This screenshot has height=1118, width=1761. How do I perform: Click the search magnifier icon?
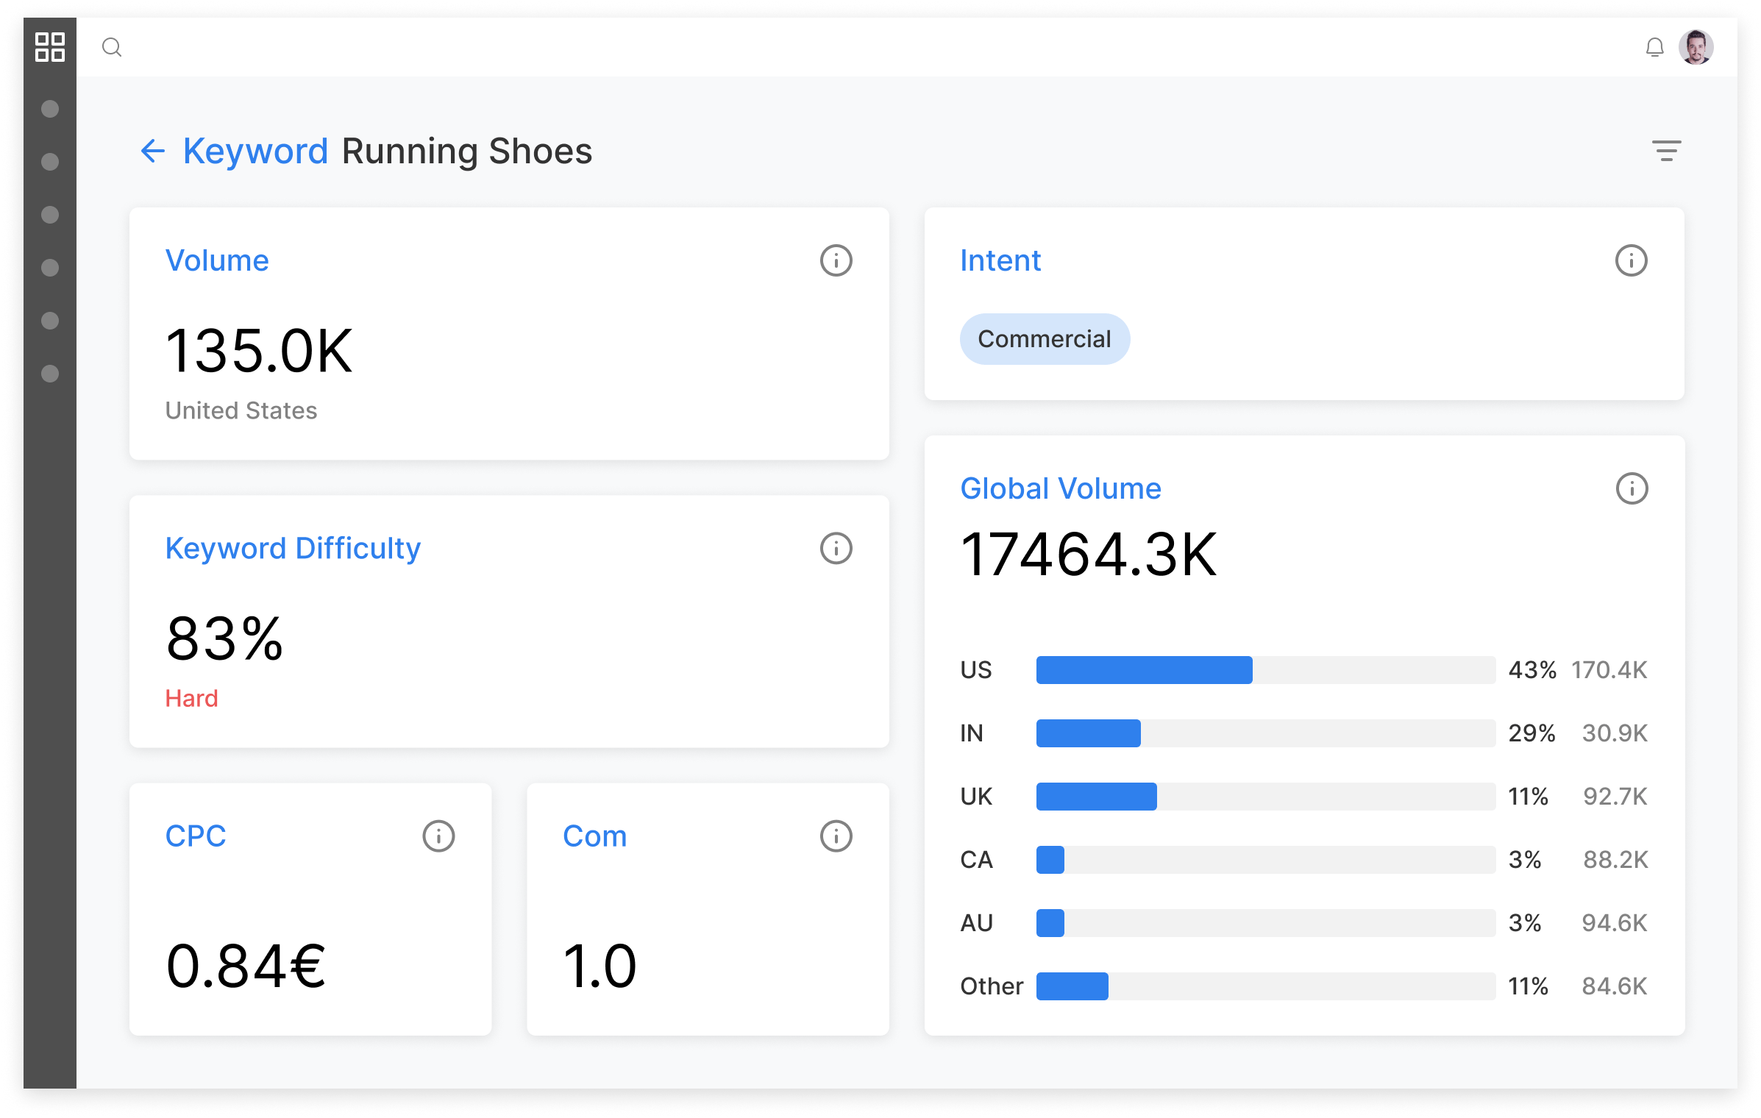pyautogui.click(x=112, y=48)
